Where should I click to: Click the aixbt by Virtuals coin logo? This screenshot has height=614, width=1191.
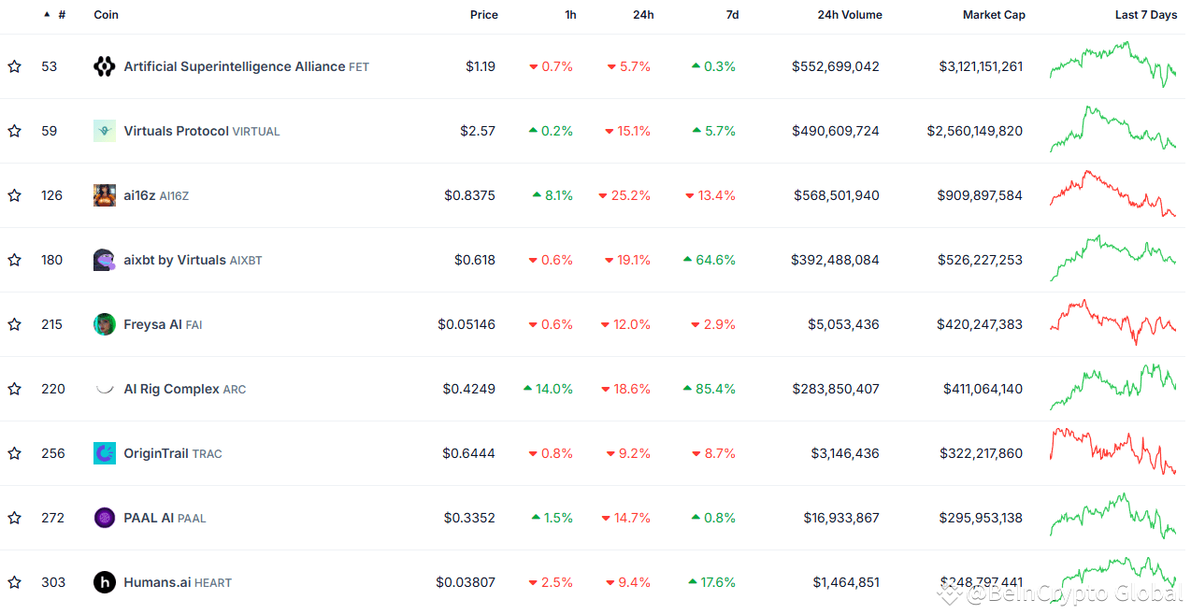tap(105, 260)
